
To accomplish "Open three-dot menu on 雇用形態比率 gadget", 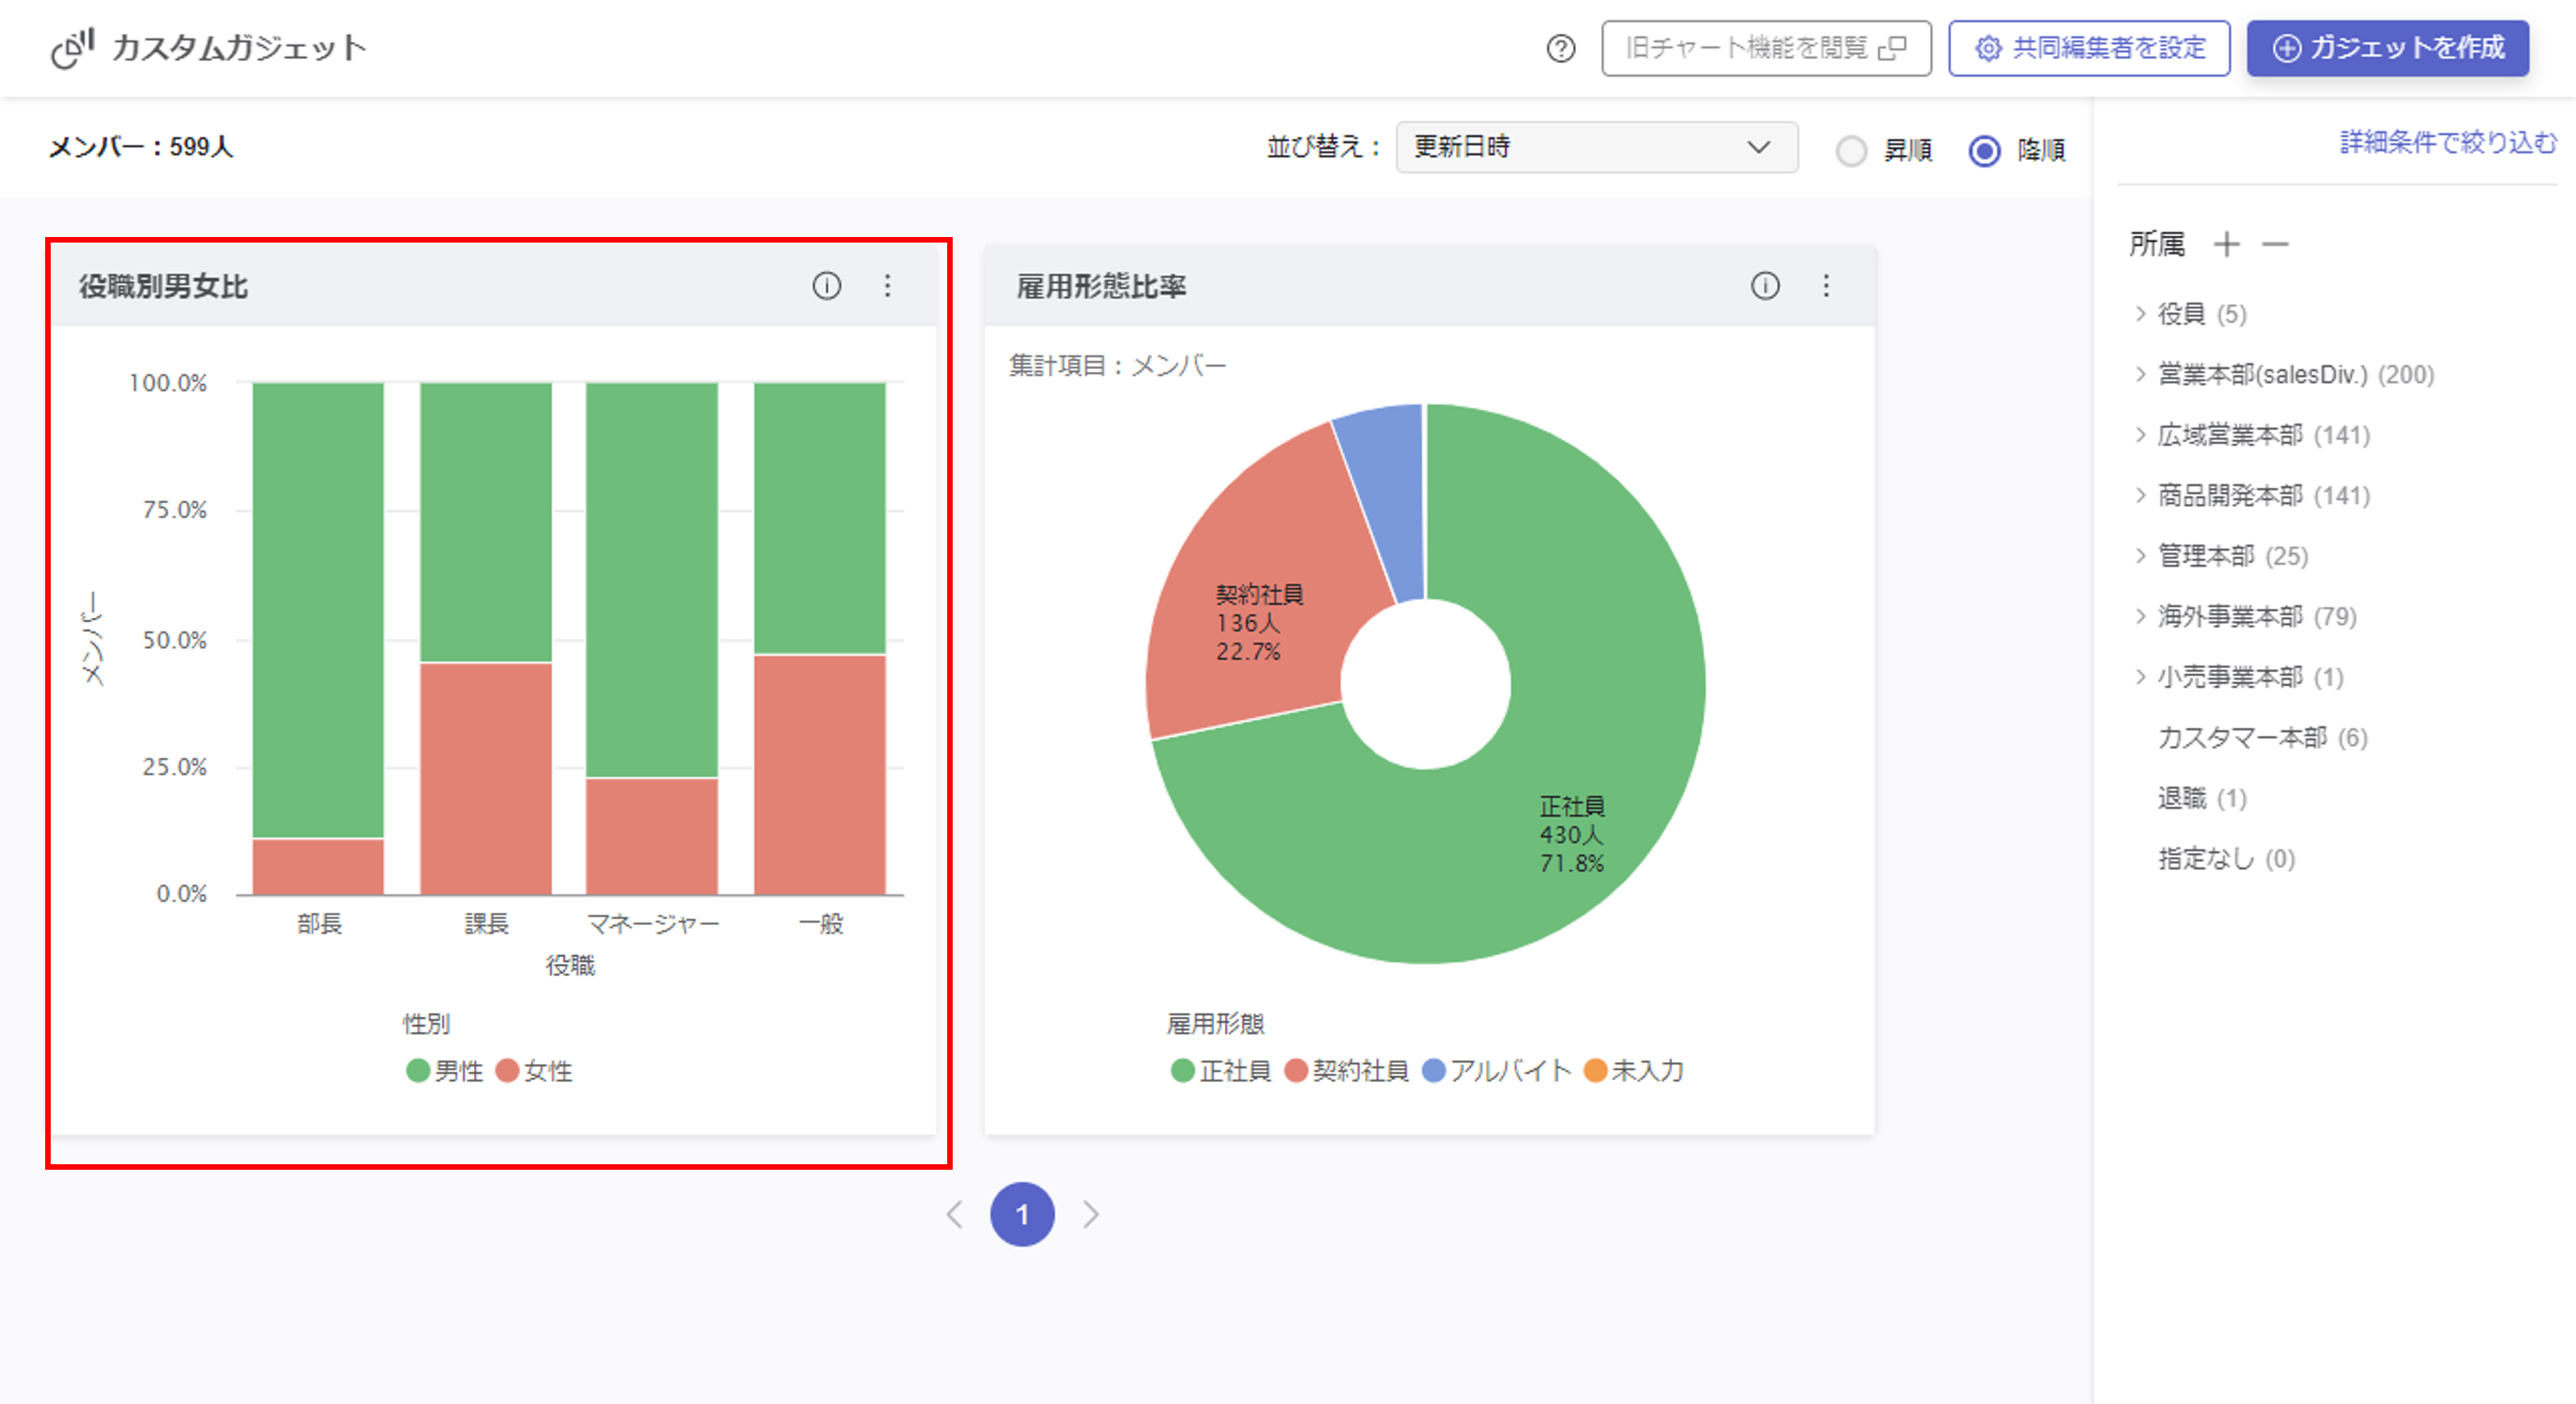I will tap(1826, 286).
